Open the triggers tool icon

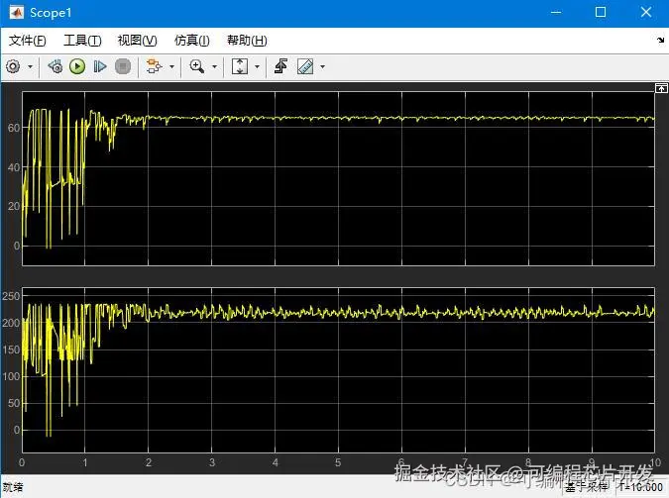pyautogui.click(x=280, y=66)
